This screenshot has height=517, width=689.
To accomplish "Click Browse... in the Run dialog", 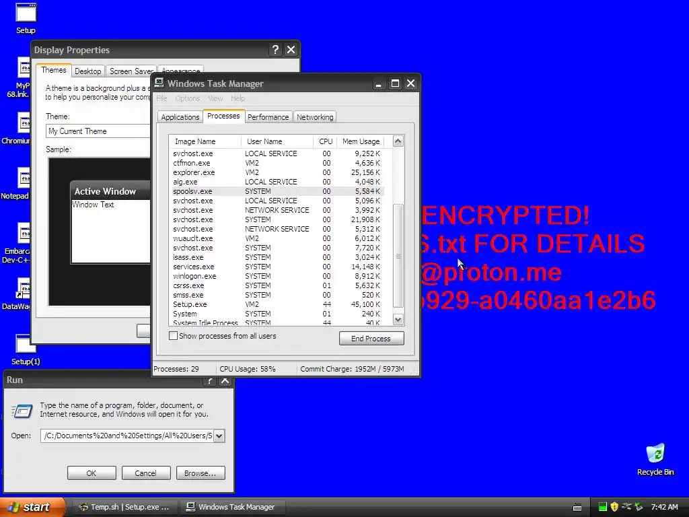I will point(201,473).
